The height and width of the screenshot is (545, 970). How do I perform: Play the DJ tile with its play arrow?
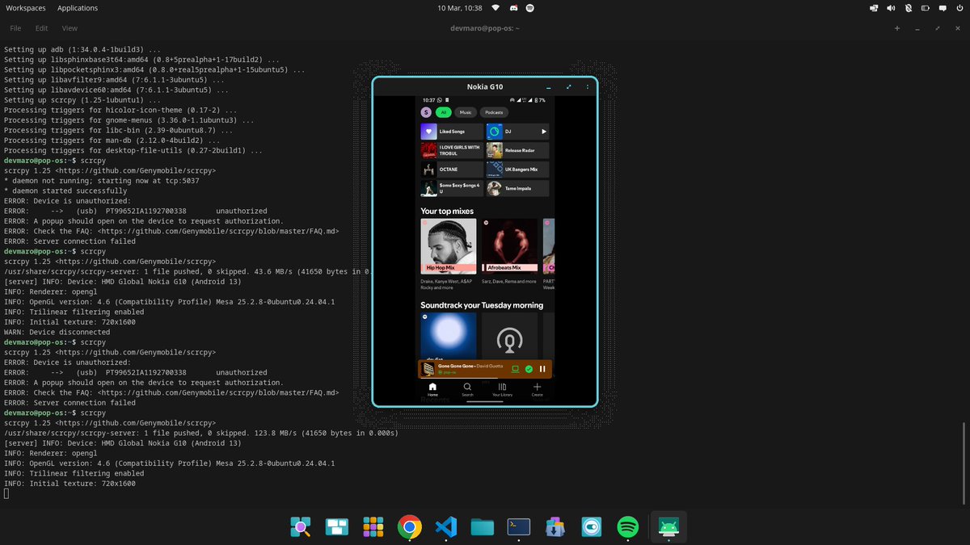[544, 131]
